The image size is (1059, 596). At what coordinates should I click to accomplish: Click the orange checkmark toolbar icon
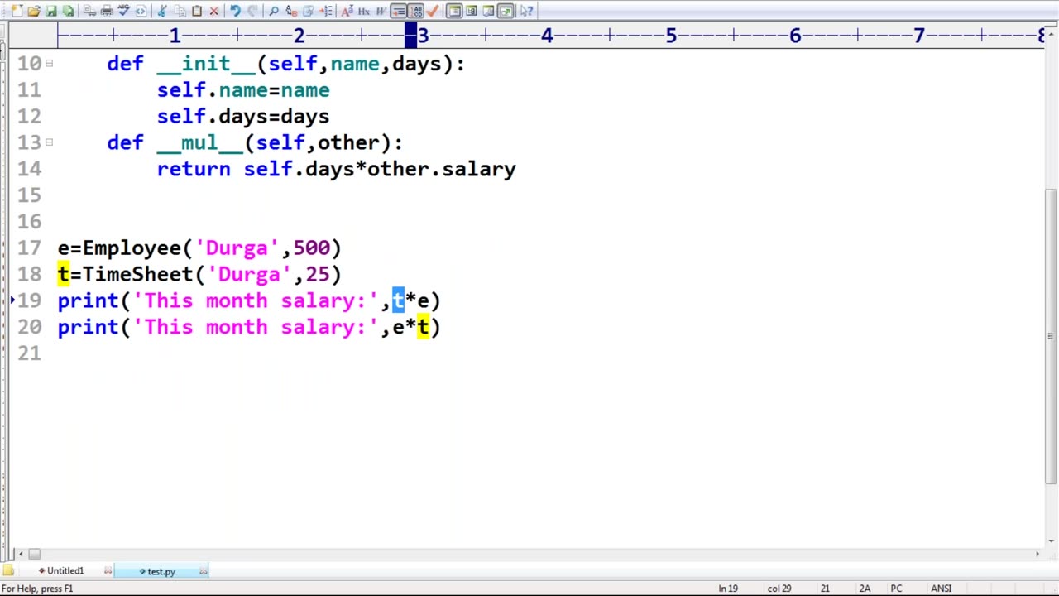(x=433, y=11)
